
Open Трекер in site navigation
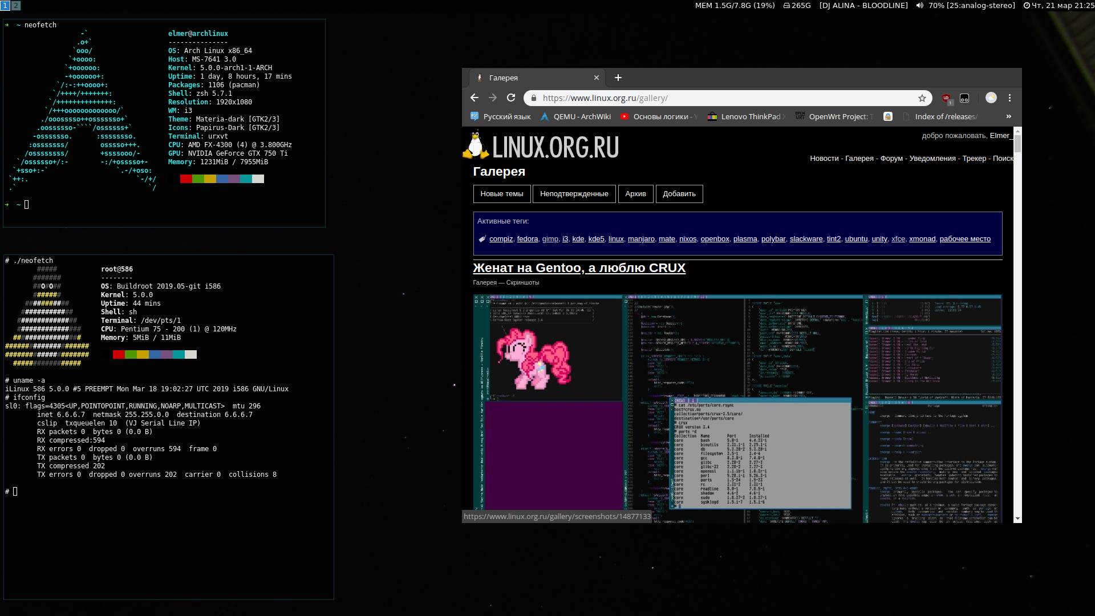(974, 159)
